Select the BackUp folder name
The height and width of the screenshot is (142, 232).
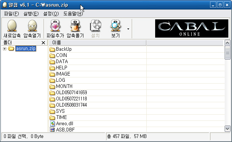(x=64, y=49)
